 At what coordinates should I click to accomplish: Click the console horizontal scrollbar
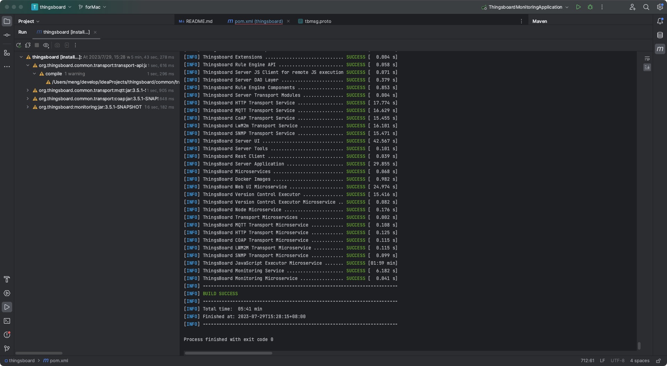[228, 353]
